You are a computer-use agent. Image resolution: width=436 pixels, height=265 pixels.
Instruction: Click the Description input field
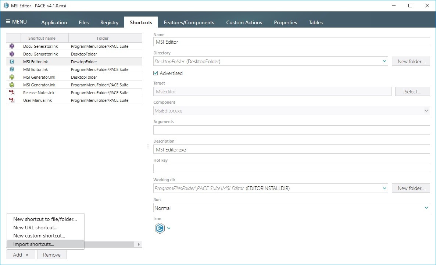pyautogui.click(x=292, y=149)
